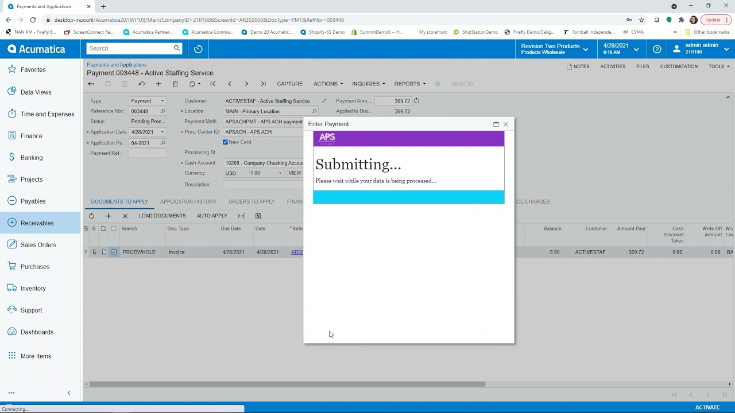Open the Type dropdown
735x413 pixels.
click(x=162, y=101)
